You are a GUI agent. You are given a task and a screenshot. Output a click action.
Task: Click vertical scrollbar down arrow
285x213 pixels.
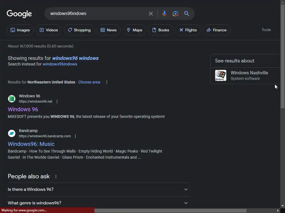pos(283,206)
